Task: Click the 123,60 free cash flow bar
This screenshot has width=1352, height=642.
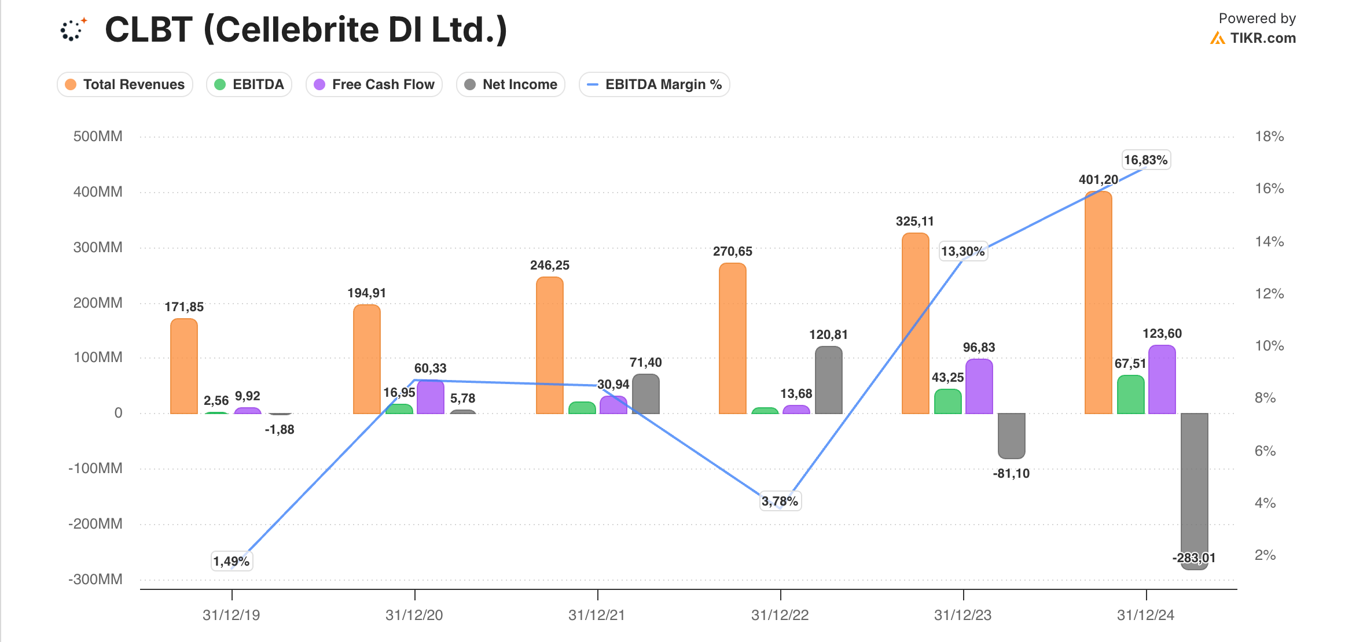Action: 1162,379
